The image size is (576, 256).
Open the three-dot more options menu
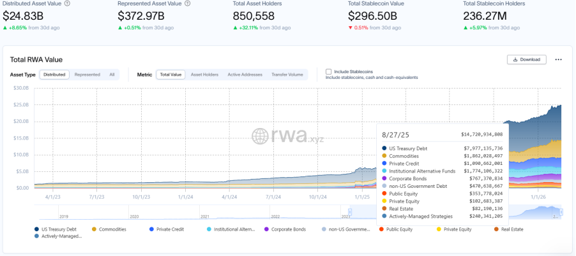[x=558, y=60]
